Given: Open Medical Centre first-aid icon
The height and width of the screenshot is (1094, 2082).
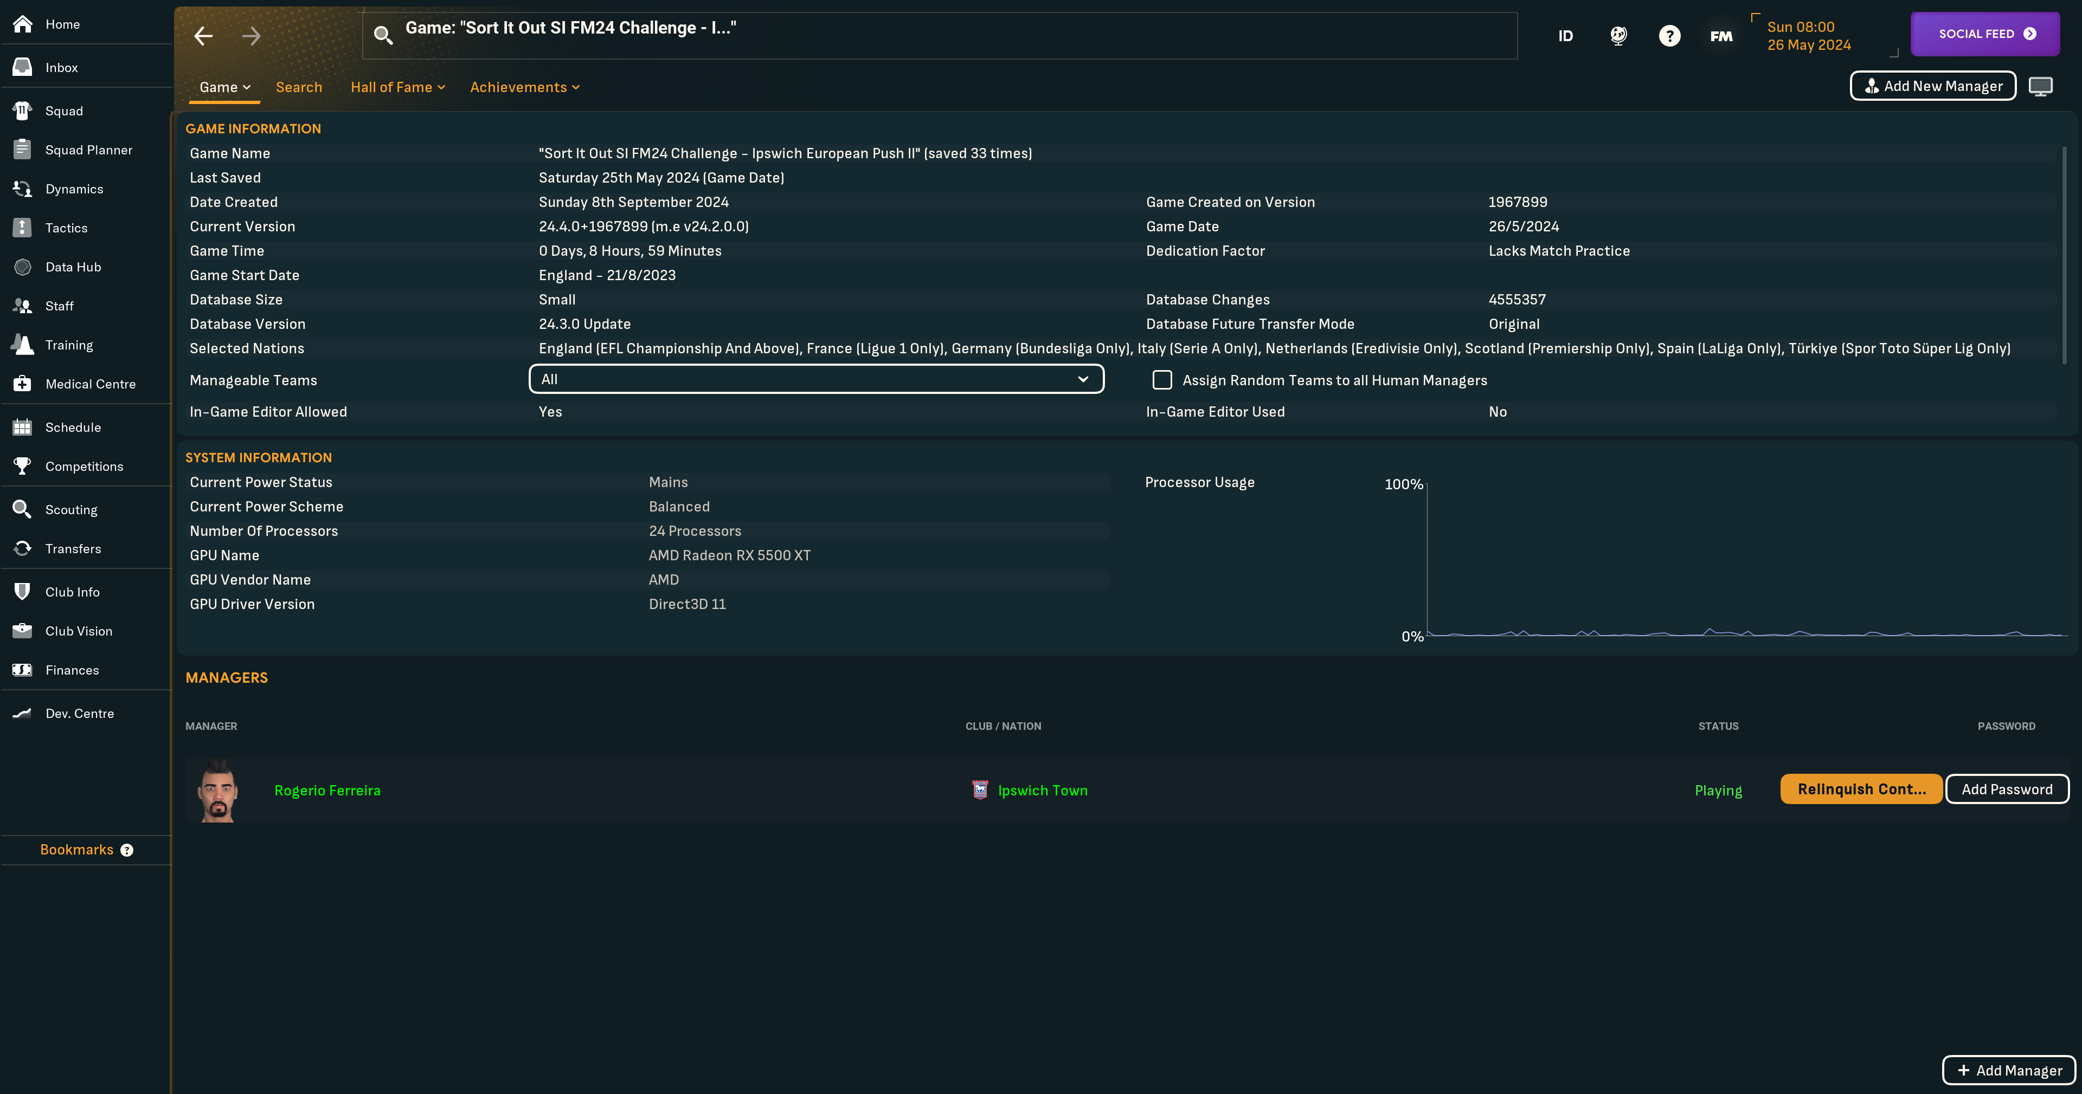Looking at the screenshot, I should tap(23, 384).
